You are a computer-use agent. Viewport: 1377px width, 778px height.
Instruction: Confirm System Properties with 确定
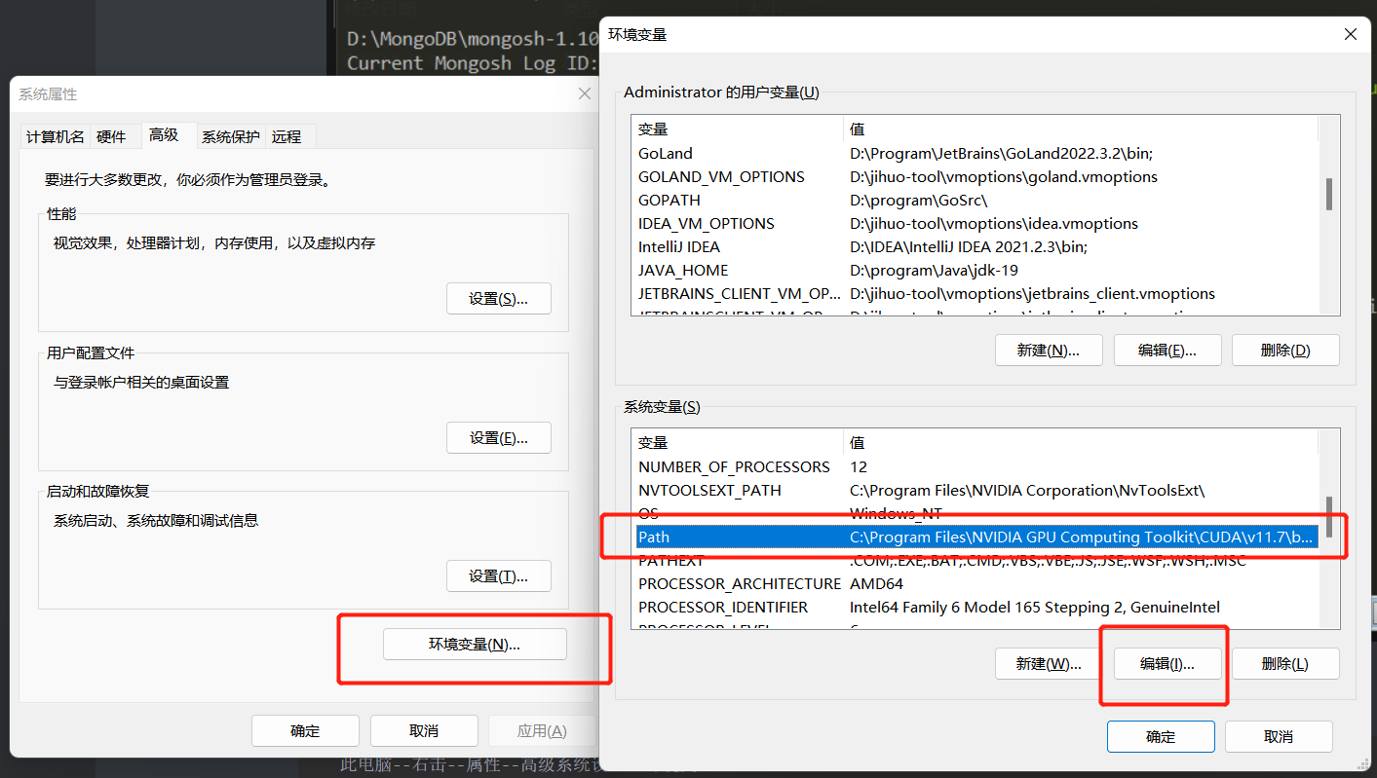pyautogui.click(x=305, y=731)
